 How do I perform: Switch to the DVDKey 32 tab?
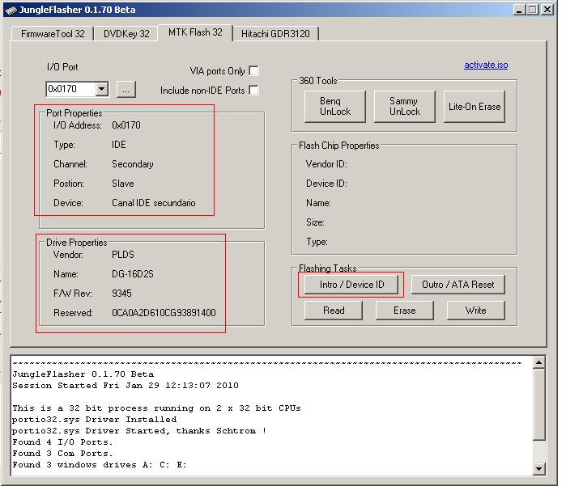[126, 34]
